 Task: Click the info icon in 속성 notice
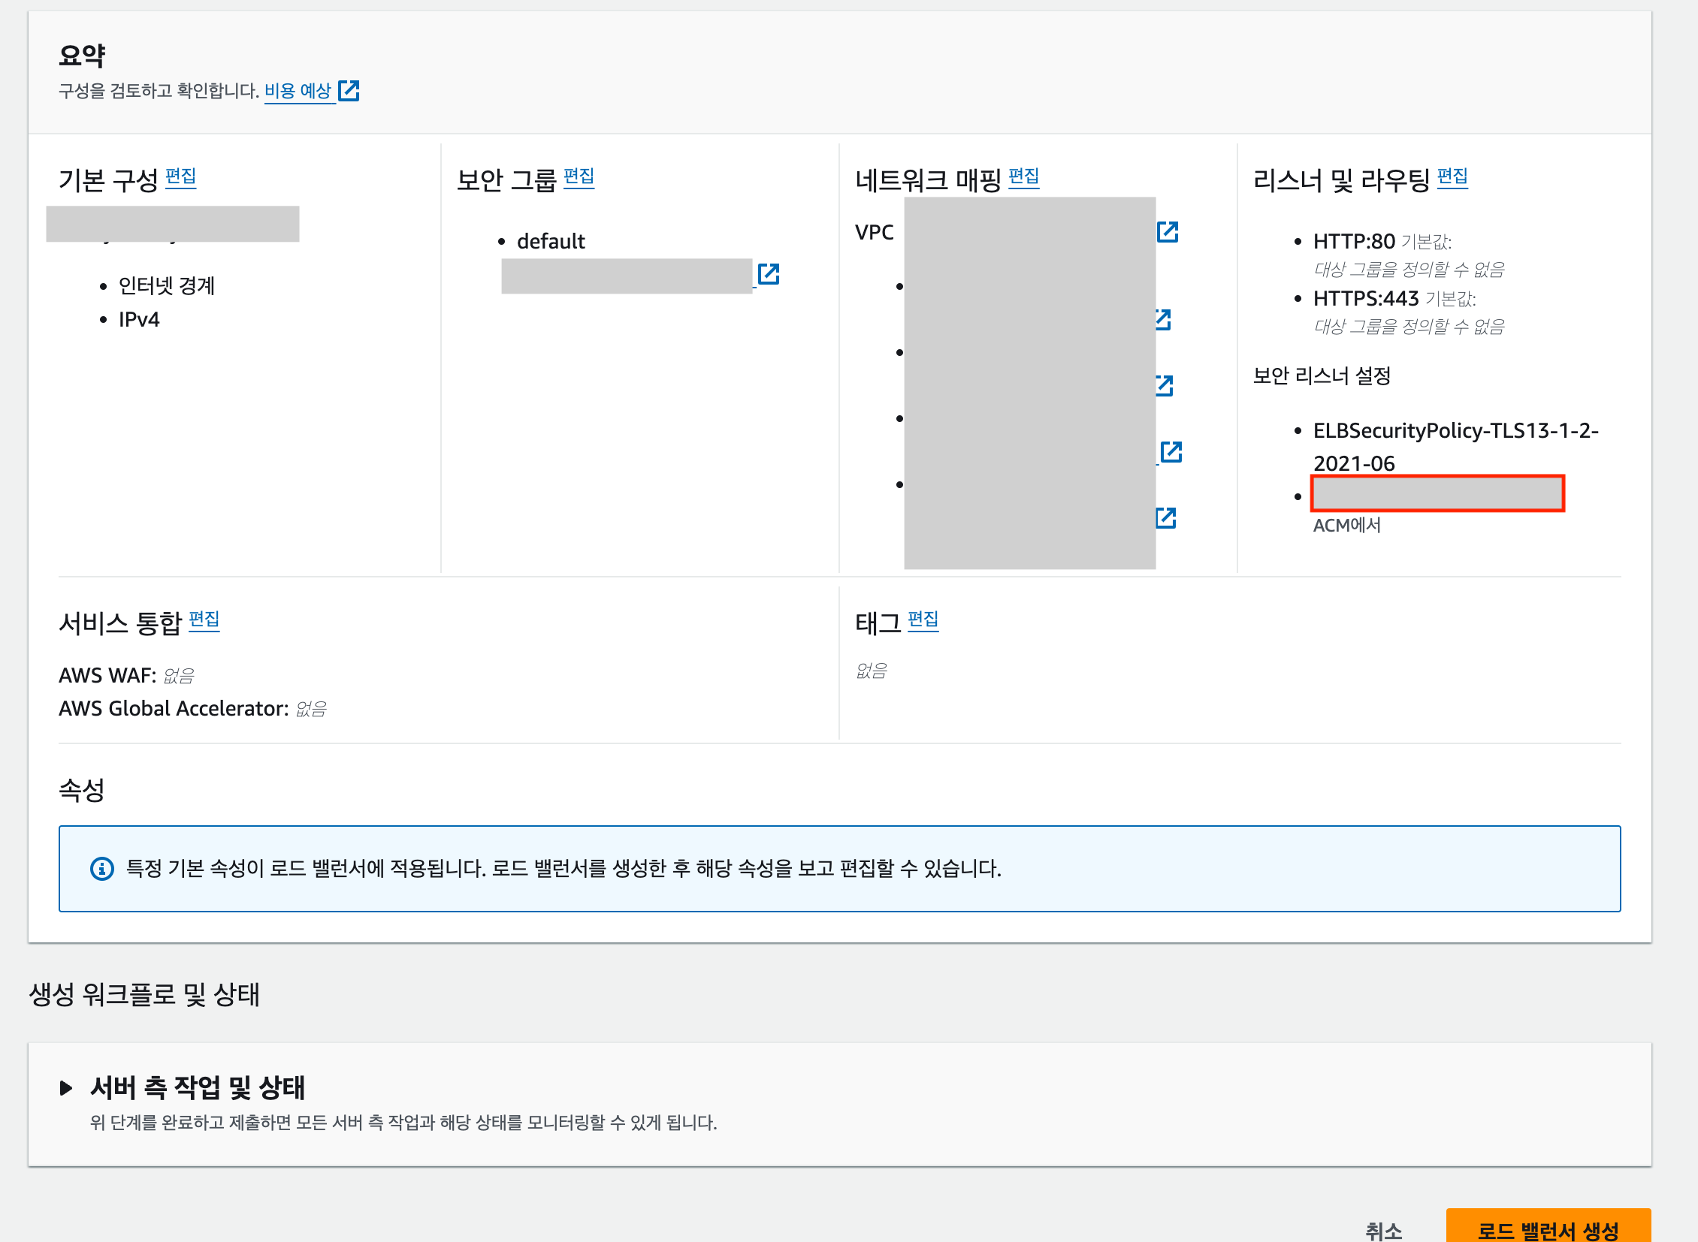coord(101,868)
